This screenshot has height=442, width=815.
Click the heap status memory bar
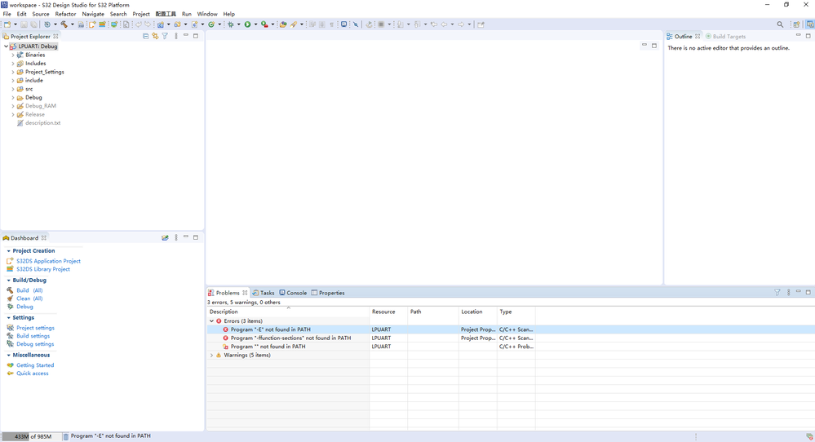[31, 436]
